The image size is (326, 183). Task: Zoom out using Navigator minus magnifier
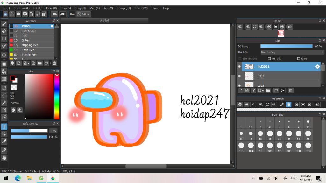coord(261,27)
